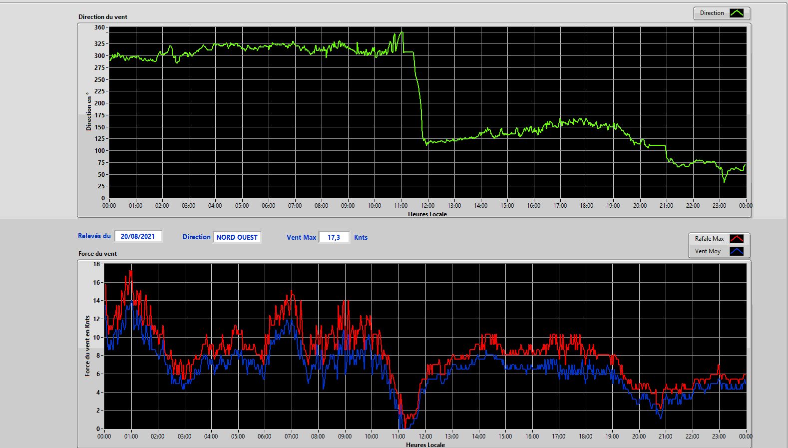Click 18:00 on the direction chart time axis
This screenshot has height=448, width=788.
click(x=587, y=206)
